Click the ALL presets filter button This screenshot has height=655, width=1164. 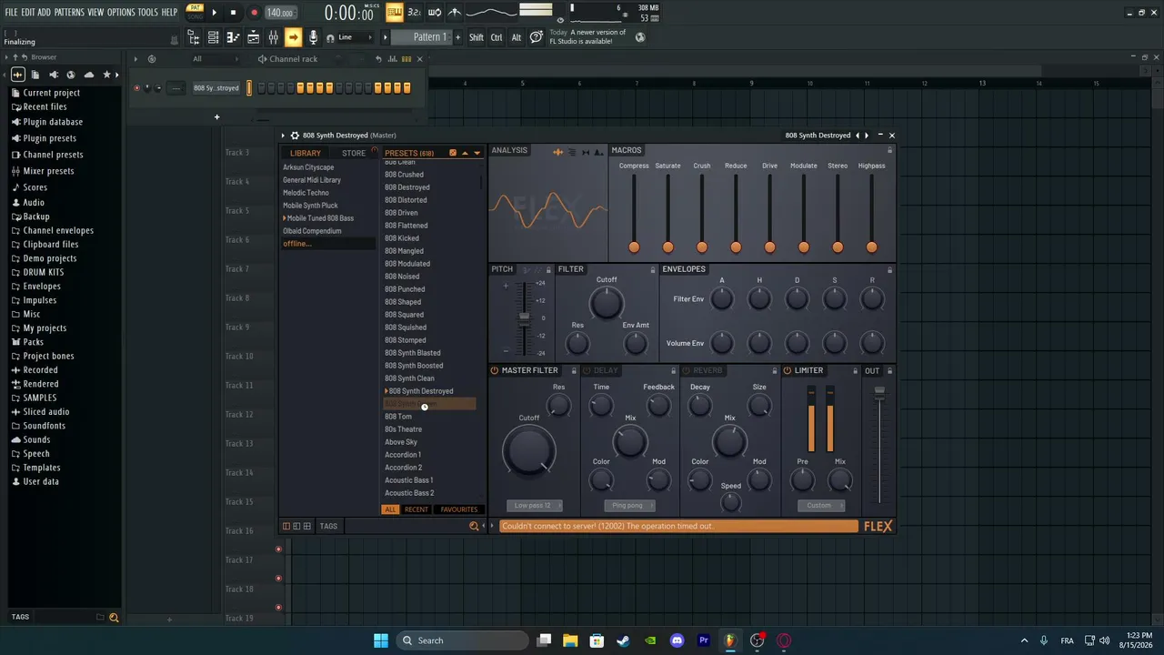[391, 509]
